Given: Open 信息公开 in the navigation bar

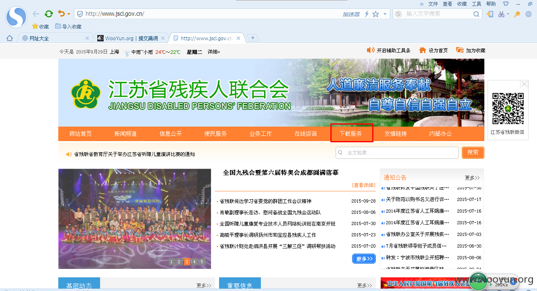Looking at the screenshot, I should coord(170,134).
